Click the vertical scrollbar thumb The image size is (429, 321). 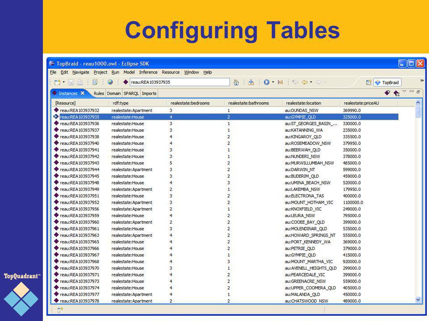(x=418, y=112)
